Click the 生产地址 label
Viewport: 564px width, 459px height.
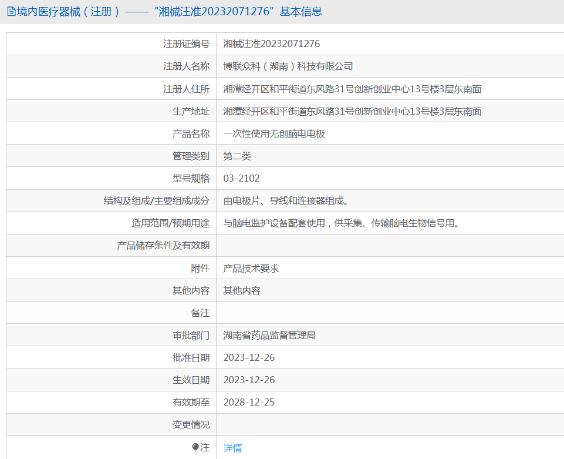click(191, 112)
